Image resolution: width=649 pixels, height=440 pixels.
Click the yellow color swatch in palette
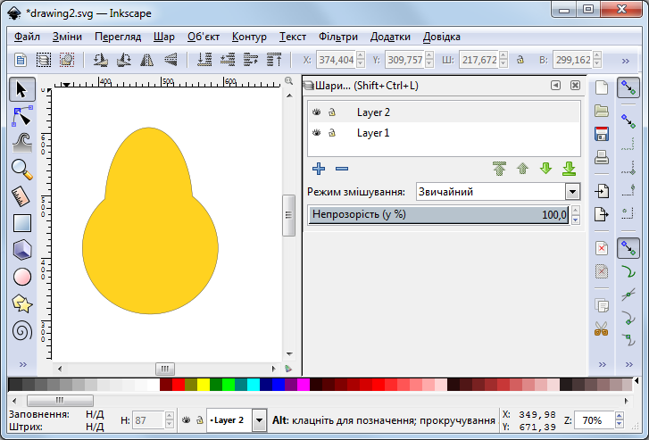204,385
